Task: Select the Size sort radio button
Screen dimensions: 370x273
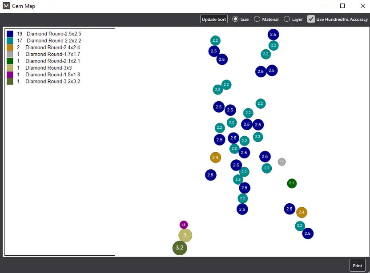Action: tap(235, 19)
